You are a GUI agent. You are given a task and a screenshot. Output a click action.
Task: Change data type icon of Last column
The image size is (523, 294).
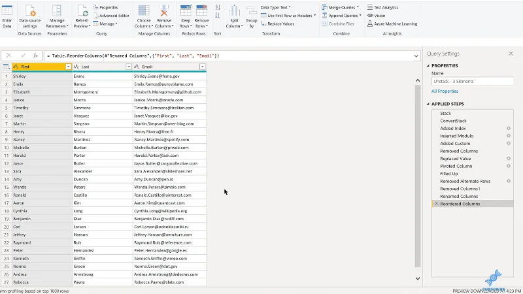(76, 67)
